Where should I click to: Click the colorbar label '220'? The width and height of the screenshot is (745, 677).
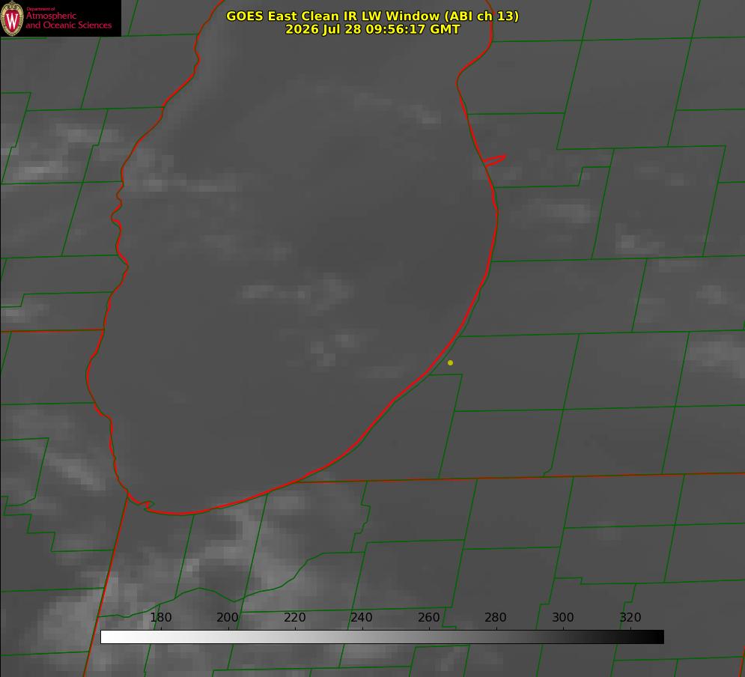tap(294, 617)
